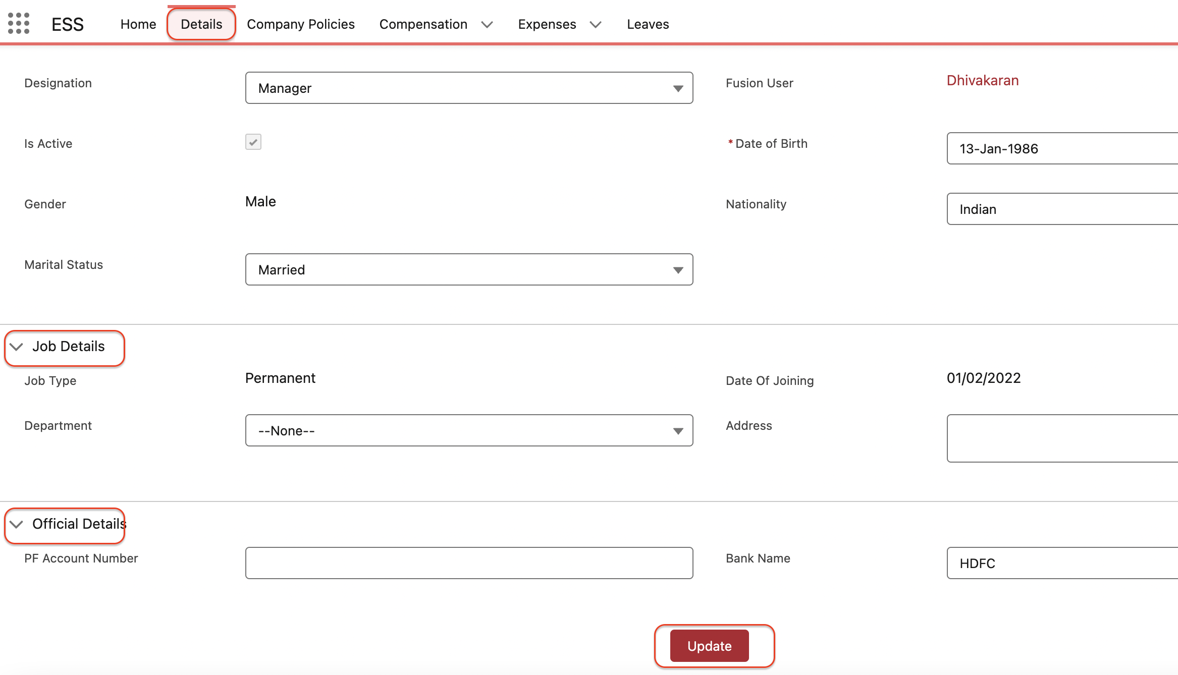Screen dimensions: 1178x675
Task: Switch to the Home tab
Action: (138, 24)
